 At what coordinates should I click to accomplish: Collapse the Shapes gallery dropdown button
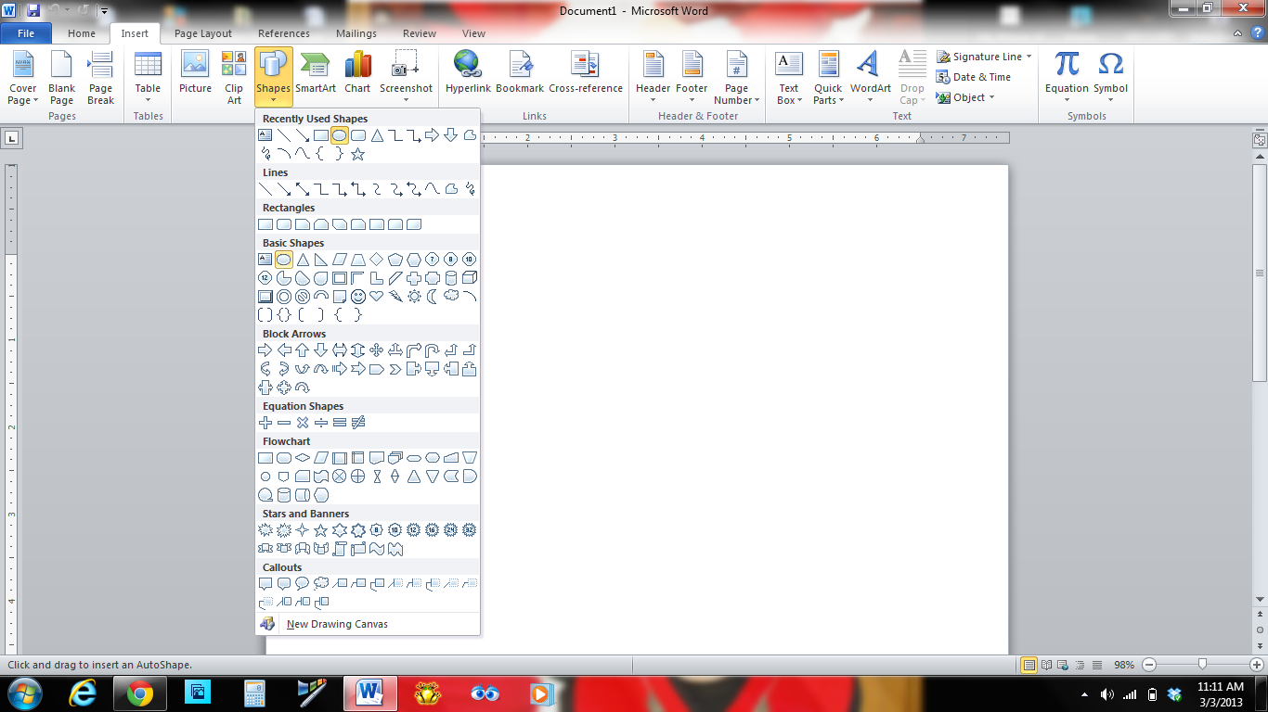[274, 78]
